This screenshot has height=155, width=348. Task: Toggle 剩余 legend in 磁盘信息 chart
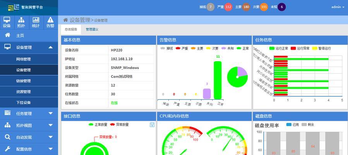coord(308,125)
